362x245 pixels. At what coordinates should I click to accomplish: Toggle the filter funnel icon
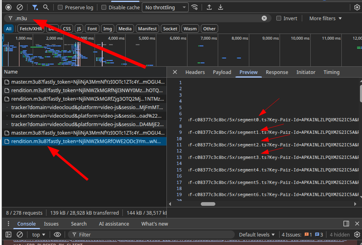coord(35,7)
